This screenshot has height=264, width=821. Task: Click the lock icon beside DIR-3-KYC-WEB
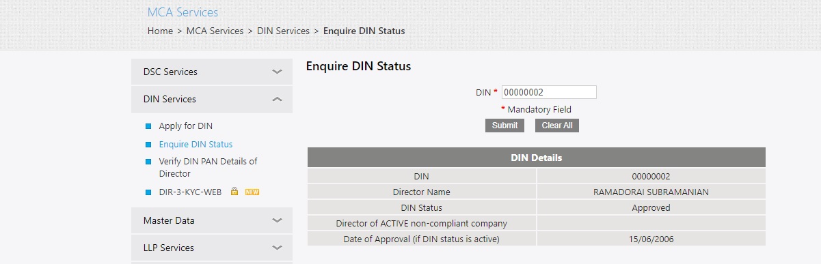[234, 192]
